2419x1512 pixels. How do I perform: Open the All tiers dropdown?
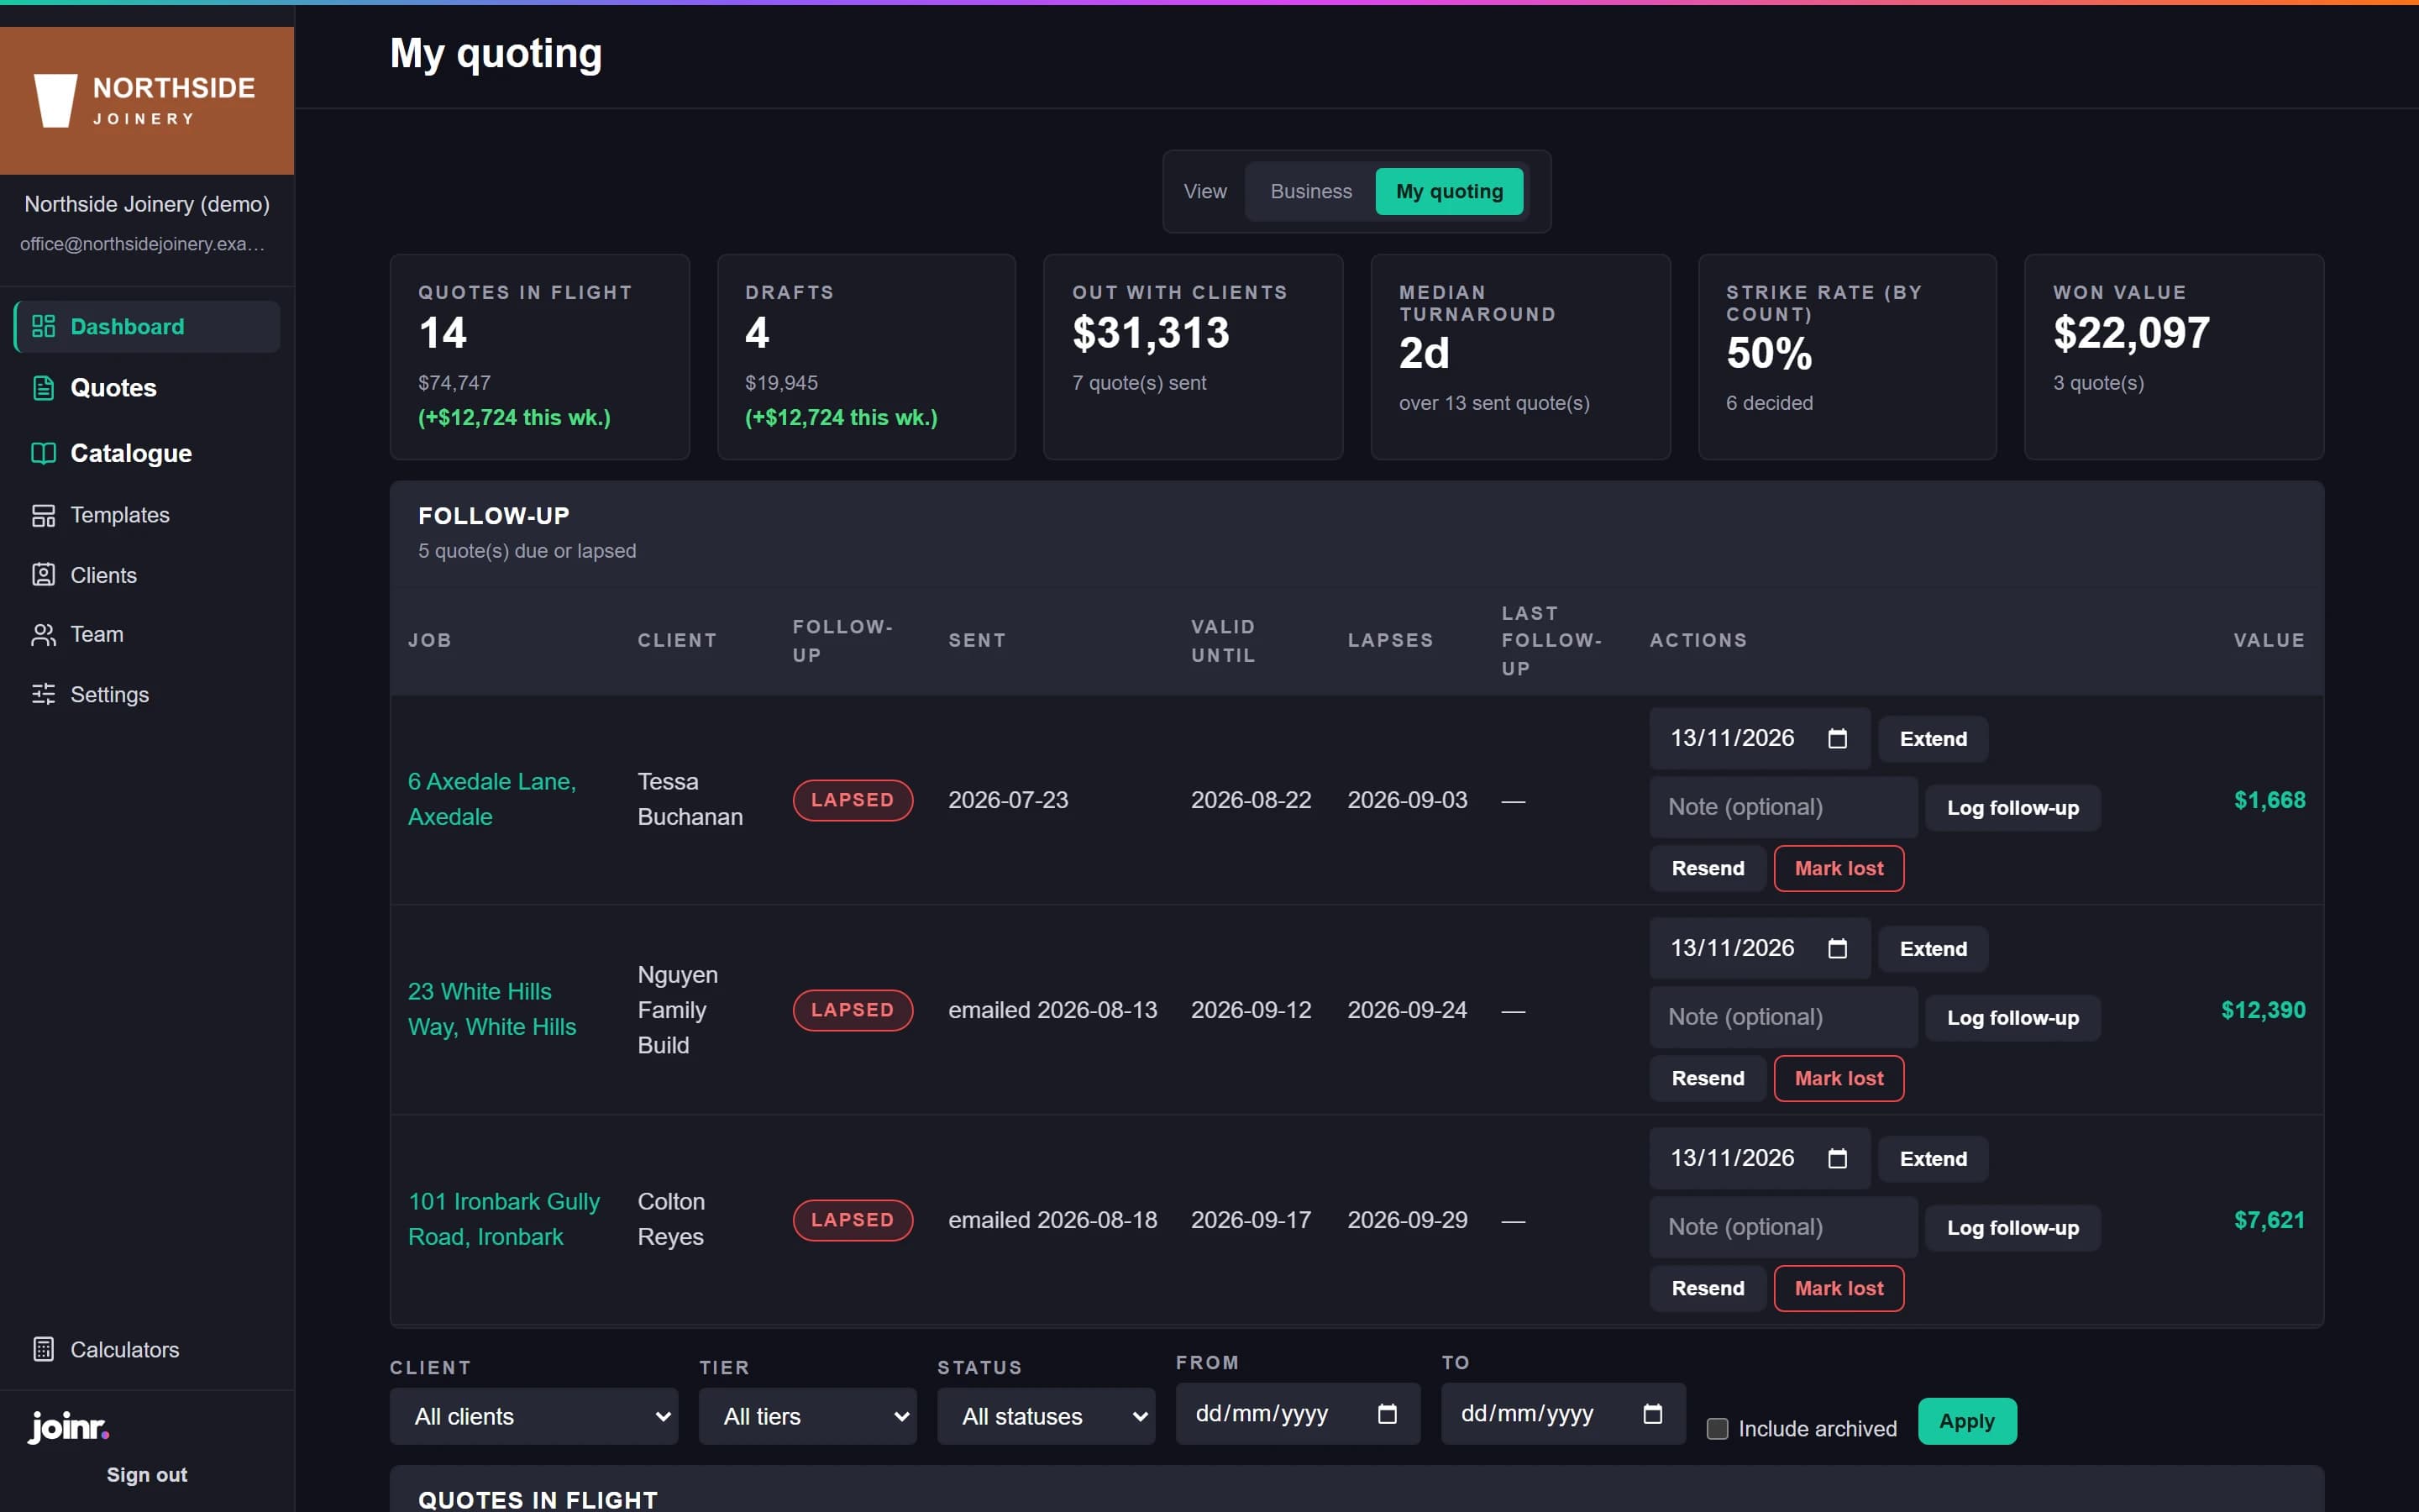pyautogui.click(x=808, y=1416)
